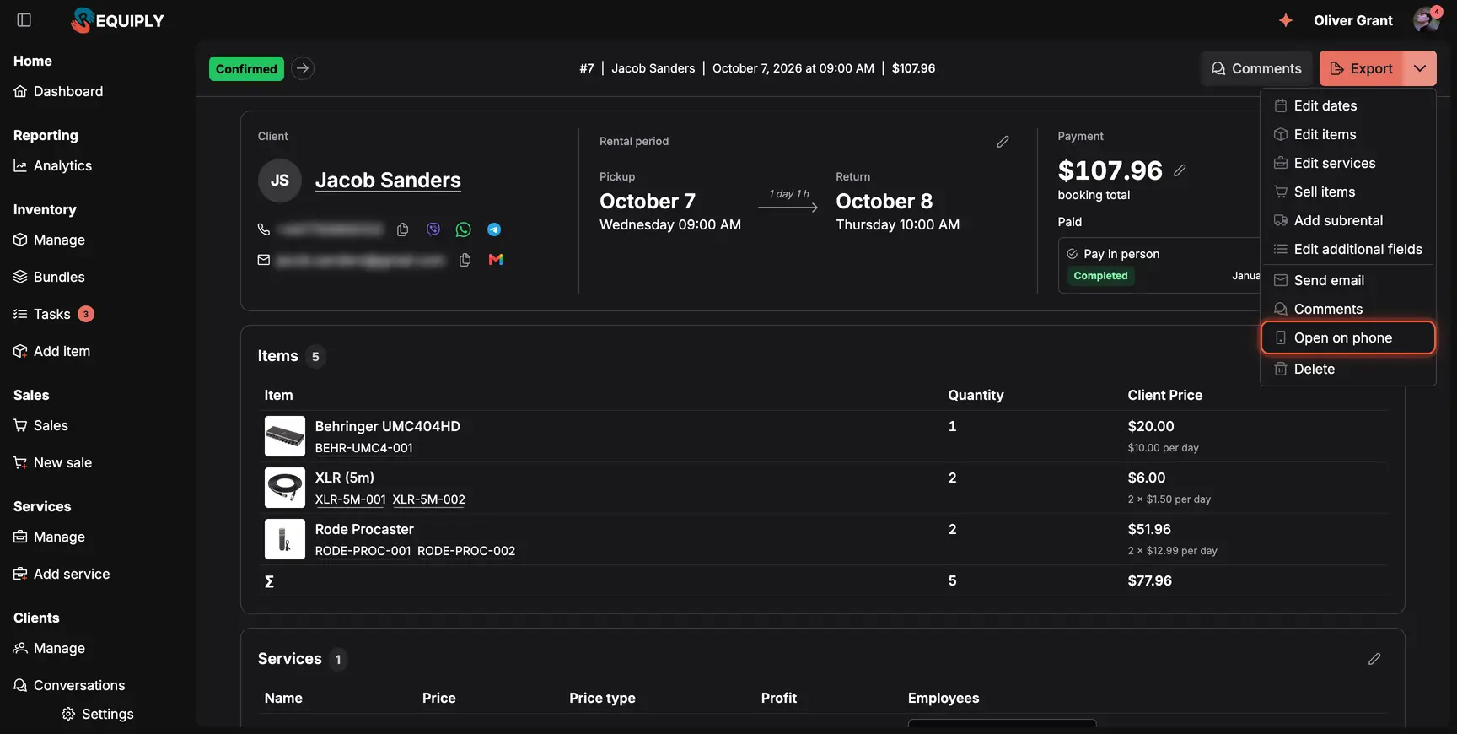This screenshot has height=734, width=1457.
Task: Select Add subrental menu option
Action: [1347, 220]
